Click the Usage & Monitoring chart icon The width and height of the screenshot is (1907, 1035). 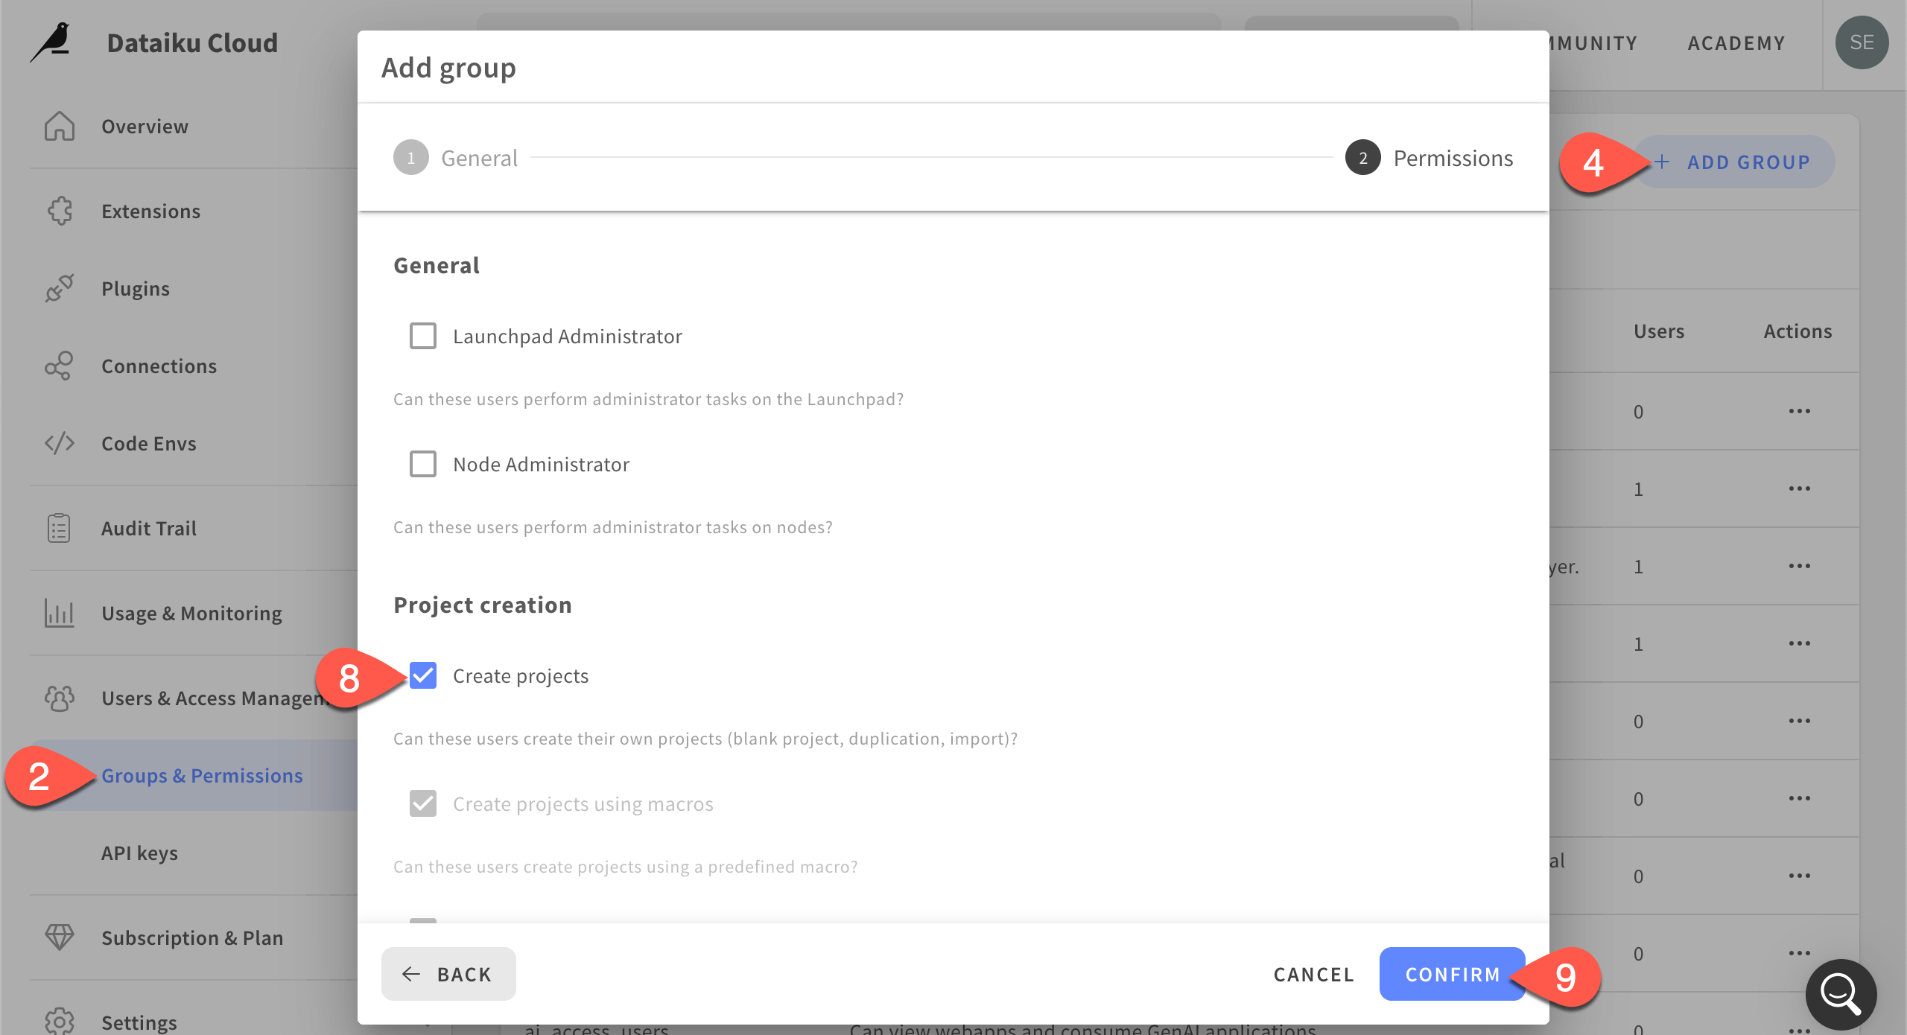(60, 613)
